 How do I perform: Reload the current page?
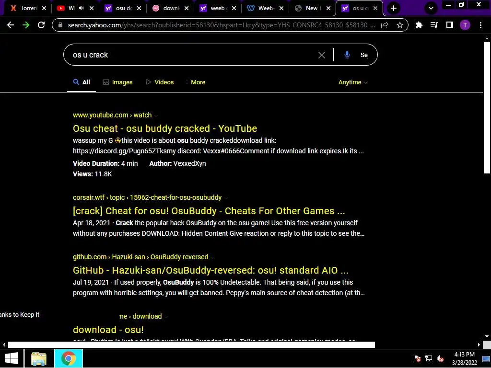[41, 25]
